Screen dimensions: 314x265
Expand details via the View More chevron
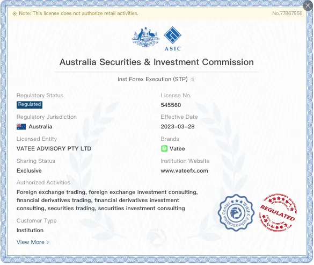(x=48, y=242)
